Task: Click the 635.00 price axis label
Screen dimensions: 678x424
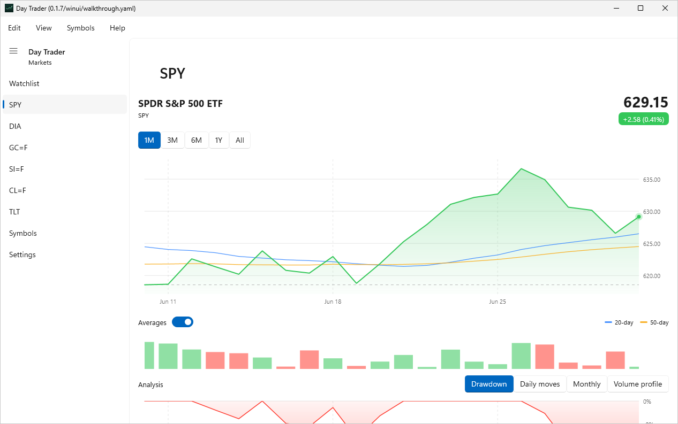Action: pos(652,180)
